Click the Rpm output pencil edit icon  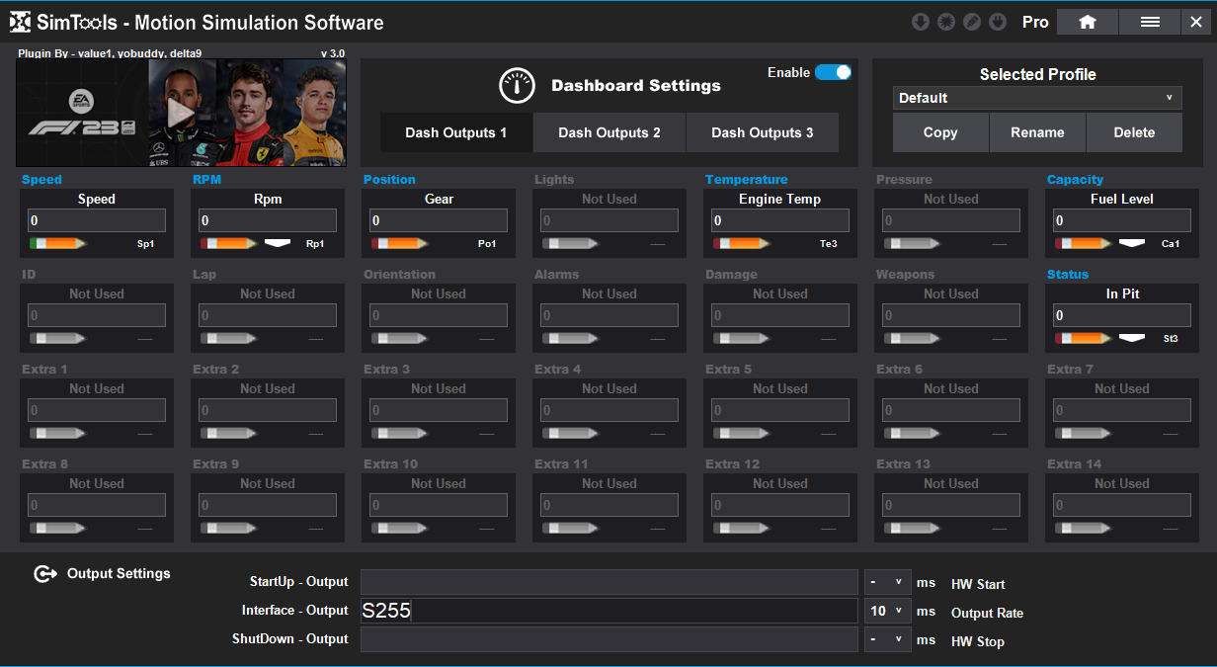click(228, 243)
